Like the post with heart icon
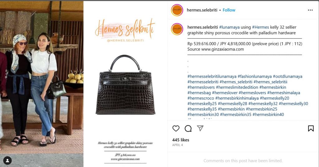This screenshot has width=319, height=167. [x=176, y=128]
